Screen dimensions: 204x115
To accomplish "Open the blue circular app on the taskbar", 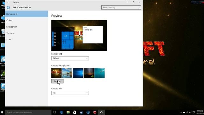I will 88,112.
